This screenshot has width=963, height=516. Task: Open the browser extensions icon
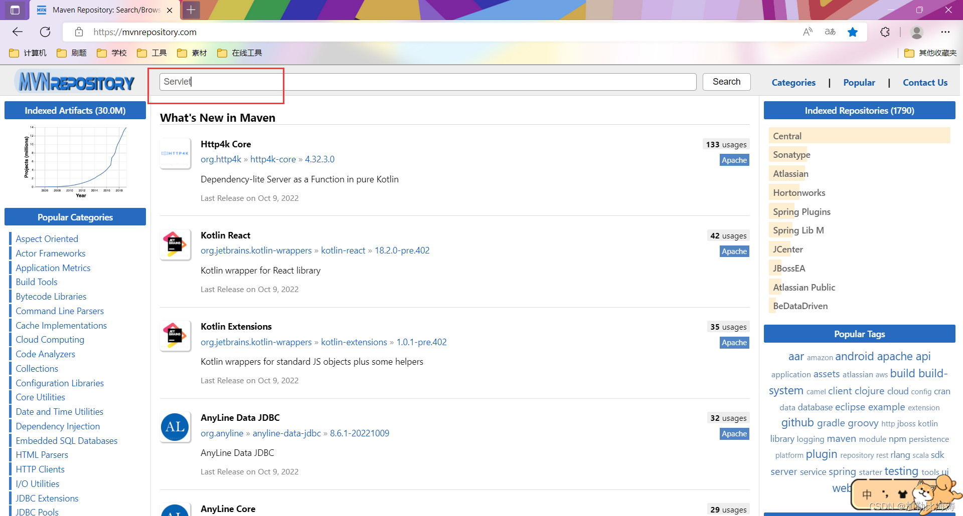[885, 32]
